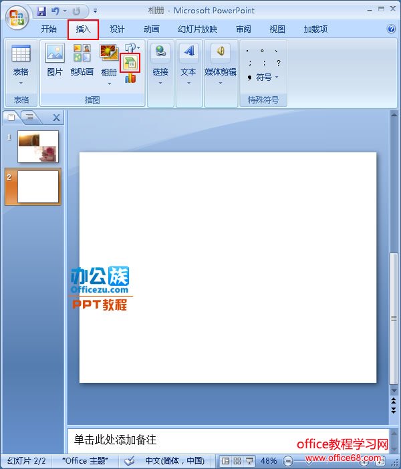The width and height of the screenshot is (401, 469).
Task: Go to the 动画 ribbon tab
Action: coord(152,29)
